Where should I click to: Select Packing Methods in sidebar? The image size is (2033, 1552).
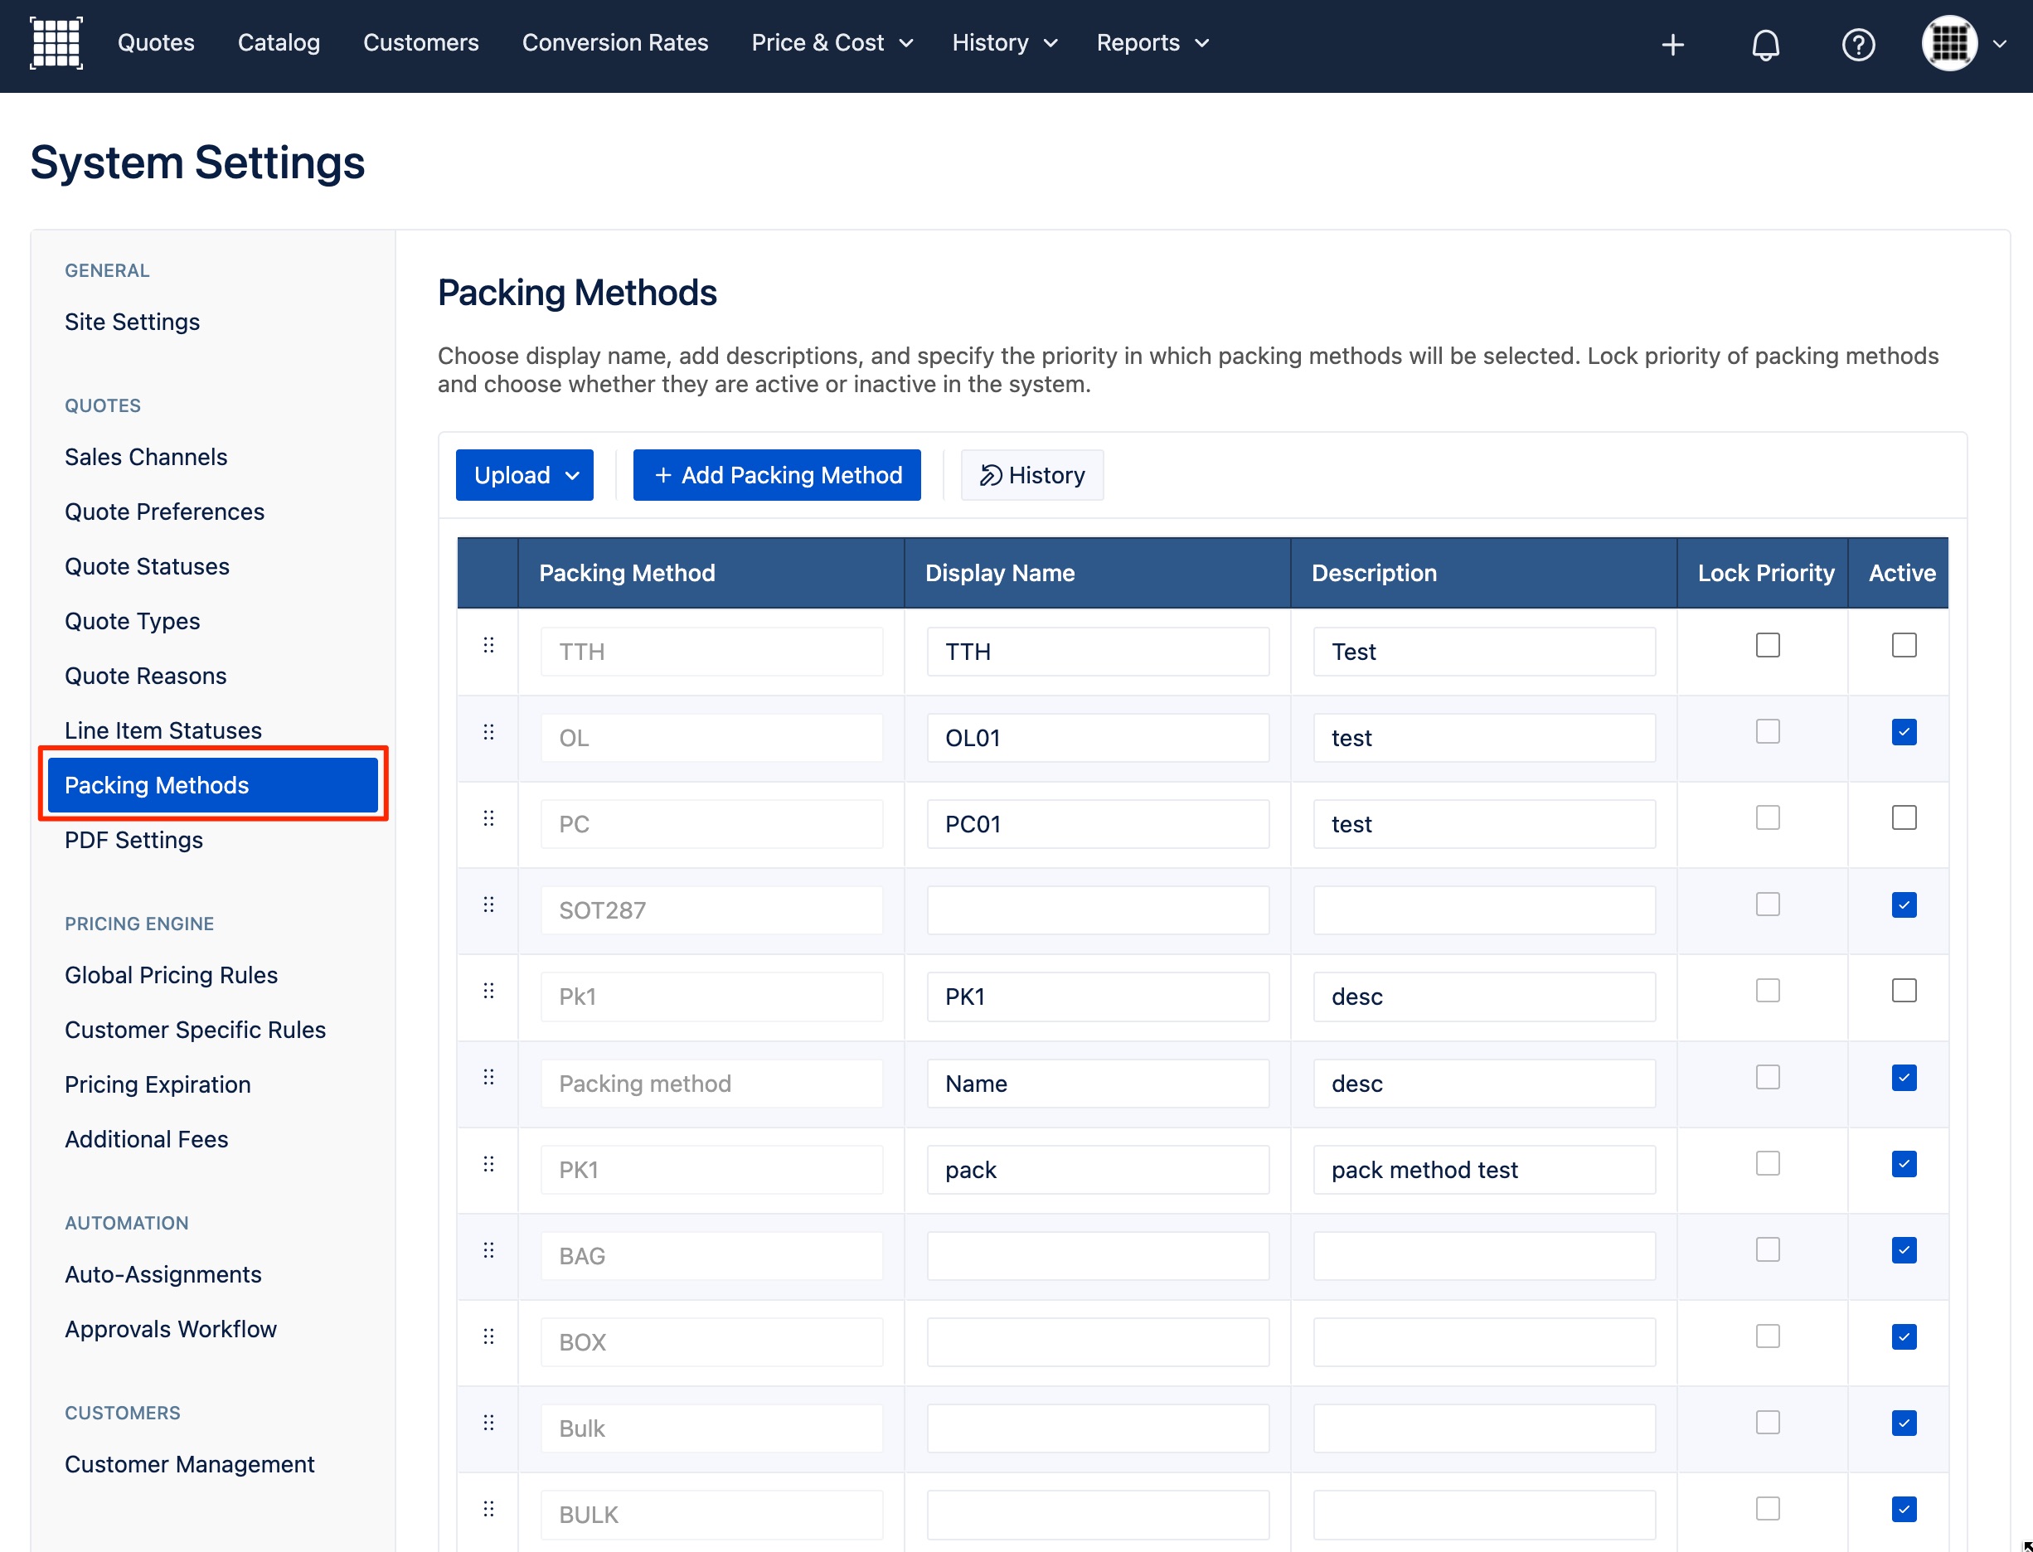click(212, 785)
